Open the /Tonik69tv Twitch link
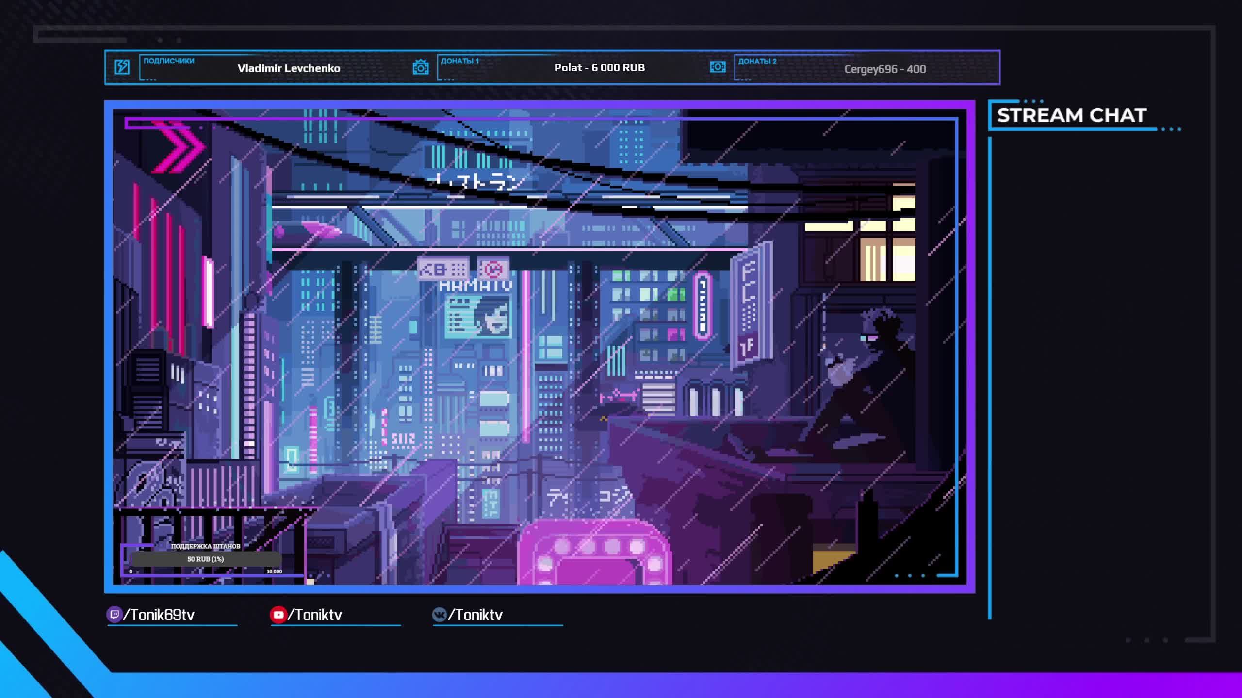The width and height of the screenshot is (1242, 698). 159,615
